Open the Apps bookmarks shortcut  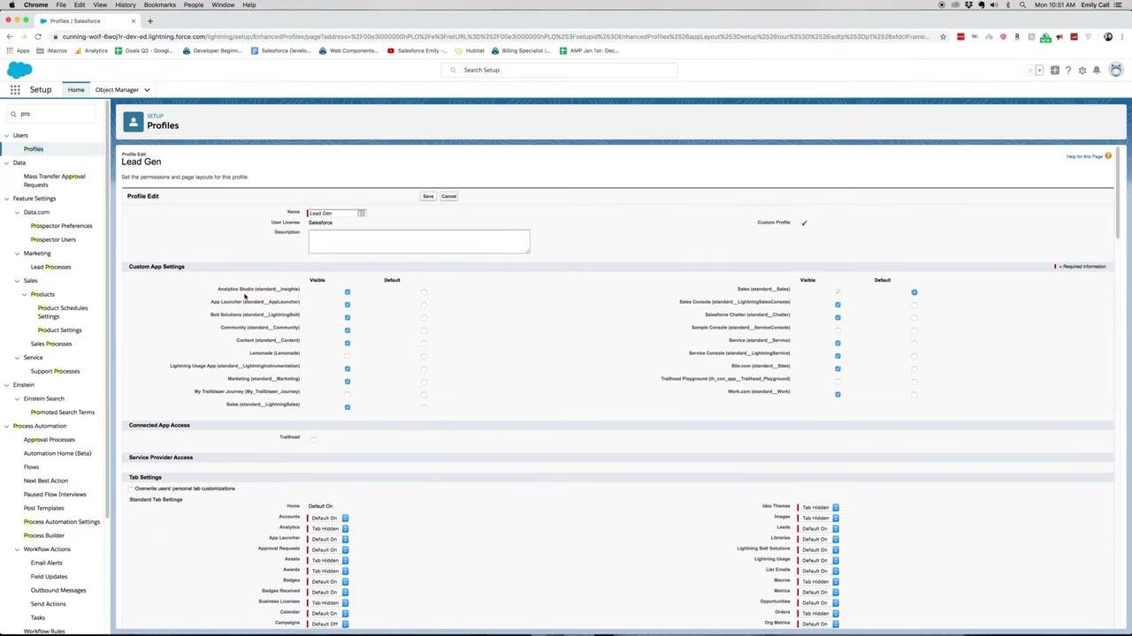point(18,50)
